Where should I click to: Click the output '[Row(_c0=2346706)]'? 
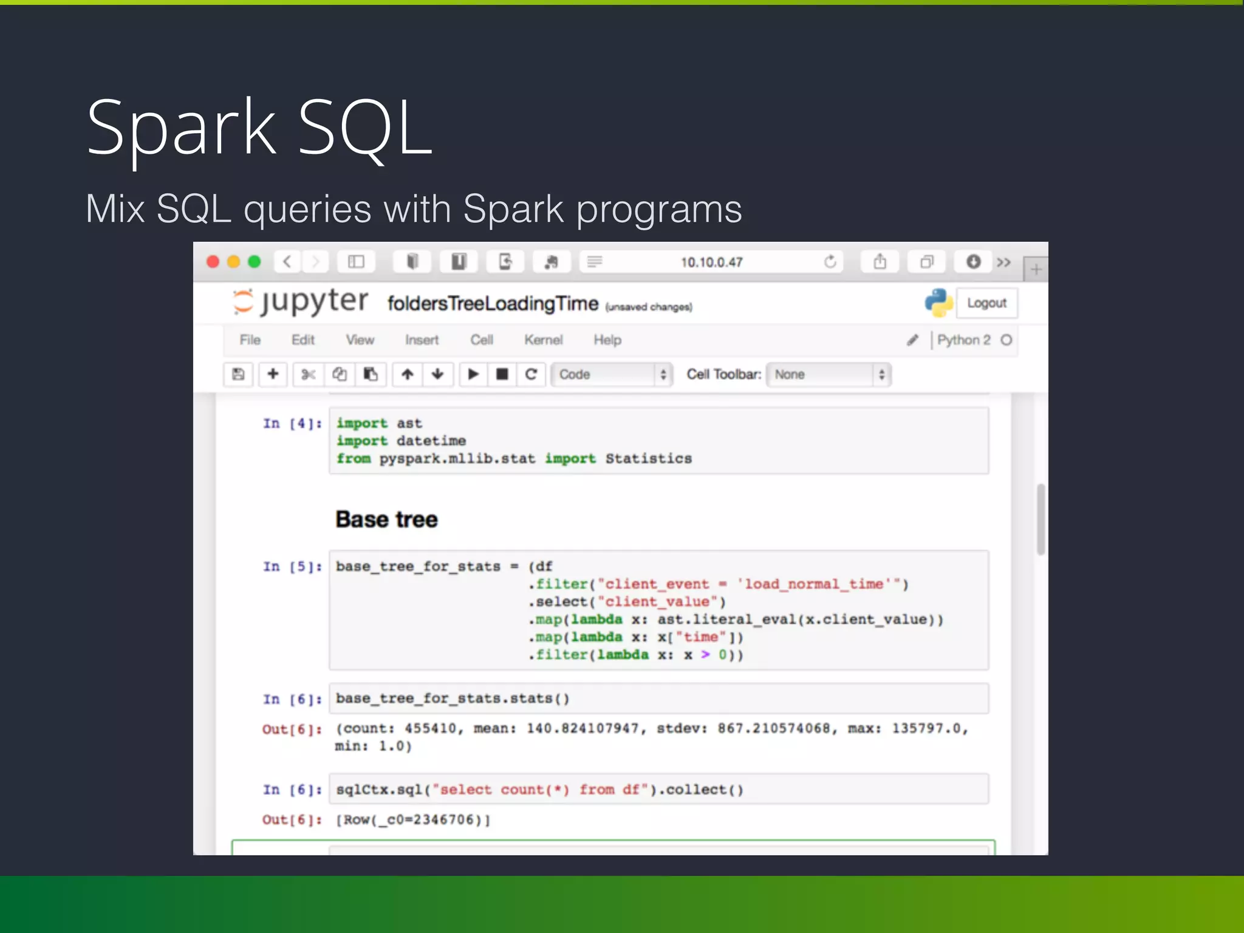413,819
